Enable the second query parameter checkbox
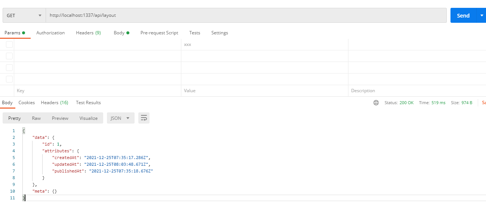486x221 pixels. [x=9, y=56]
